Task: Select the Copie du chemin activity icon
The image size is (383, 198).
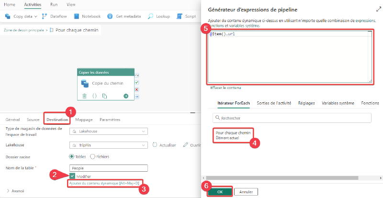Action: point(85,83)
